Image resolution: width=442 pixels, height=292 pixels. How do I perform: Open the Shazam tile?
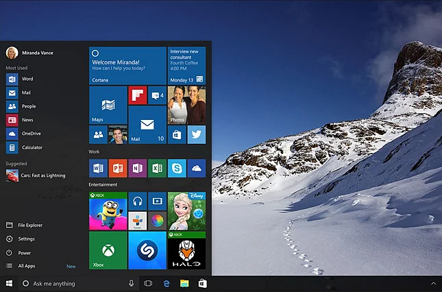click(147, 251)
